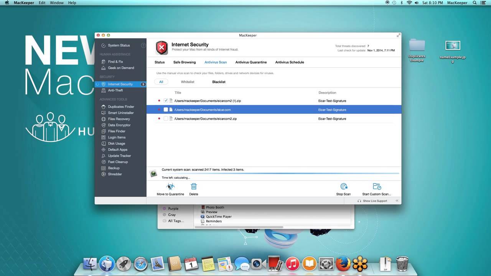Screen dimensions: 491x276
Task: Switch to the Status tab
Action: coord(160,62)
